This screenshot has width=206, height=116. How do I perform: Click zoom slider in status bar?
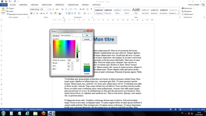pyautogui.click(x=191, y=109)
